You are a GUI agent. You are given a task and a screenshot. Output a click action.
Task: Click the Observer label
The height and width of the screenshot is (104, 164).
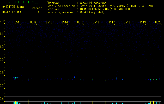(53, 3)
